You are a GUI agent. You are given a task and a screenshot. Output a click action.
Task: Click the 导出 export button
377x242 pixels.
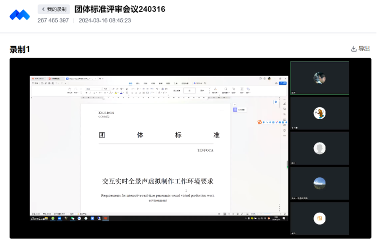(x=360, y=49)
